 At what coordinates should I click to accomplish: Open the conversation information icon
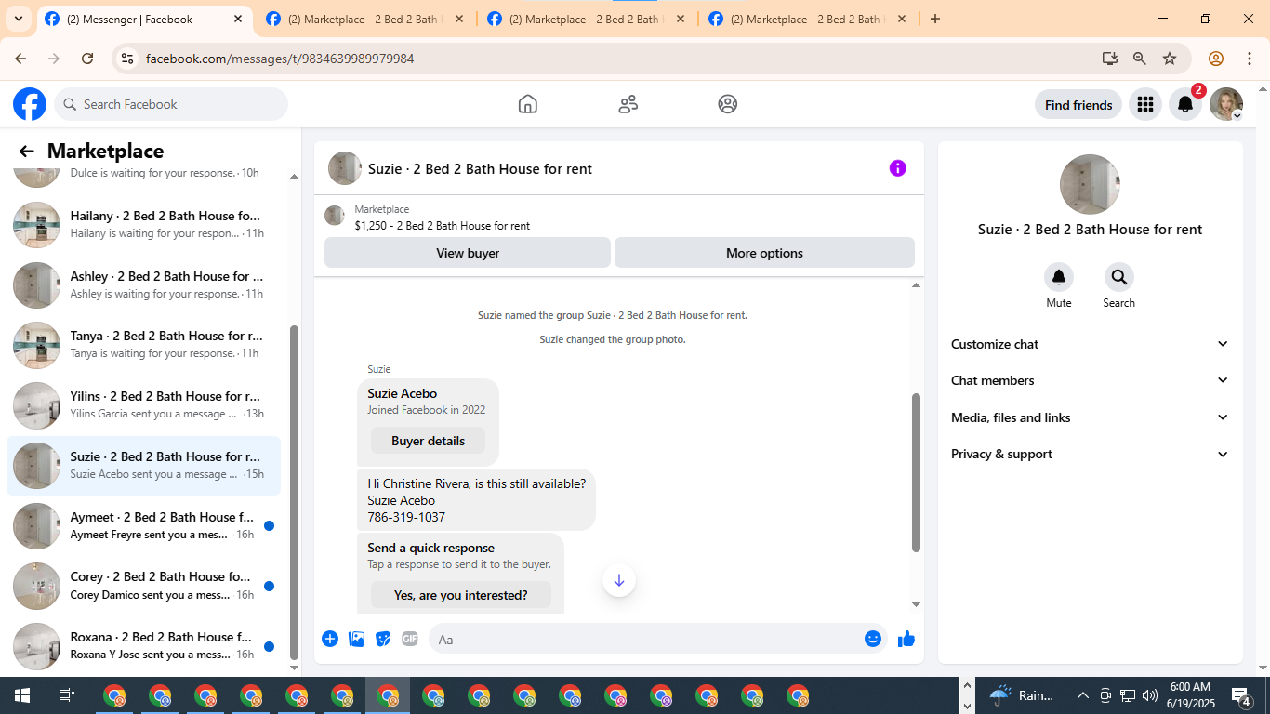(898, 168)
